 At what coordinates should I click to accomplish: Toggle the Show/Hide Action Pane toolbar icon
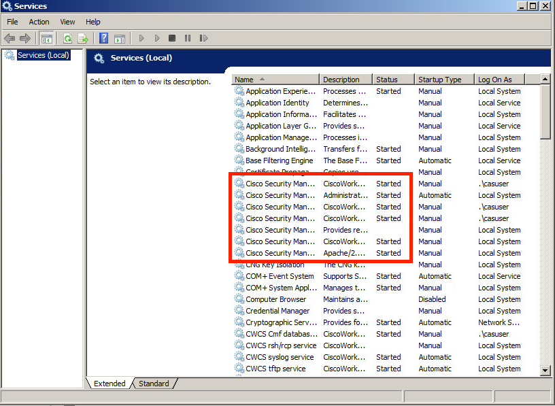(x=120, y=38)
